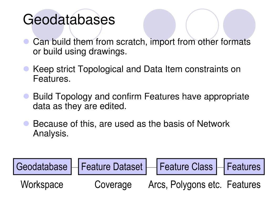Click the Feature Class box

point(187,167)
